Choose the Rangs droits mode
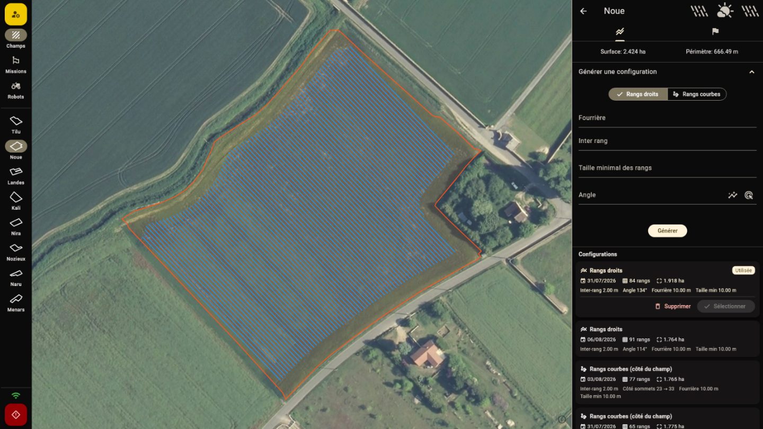Viewport: 763px width, 429px height. [638, 94]
